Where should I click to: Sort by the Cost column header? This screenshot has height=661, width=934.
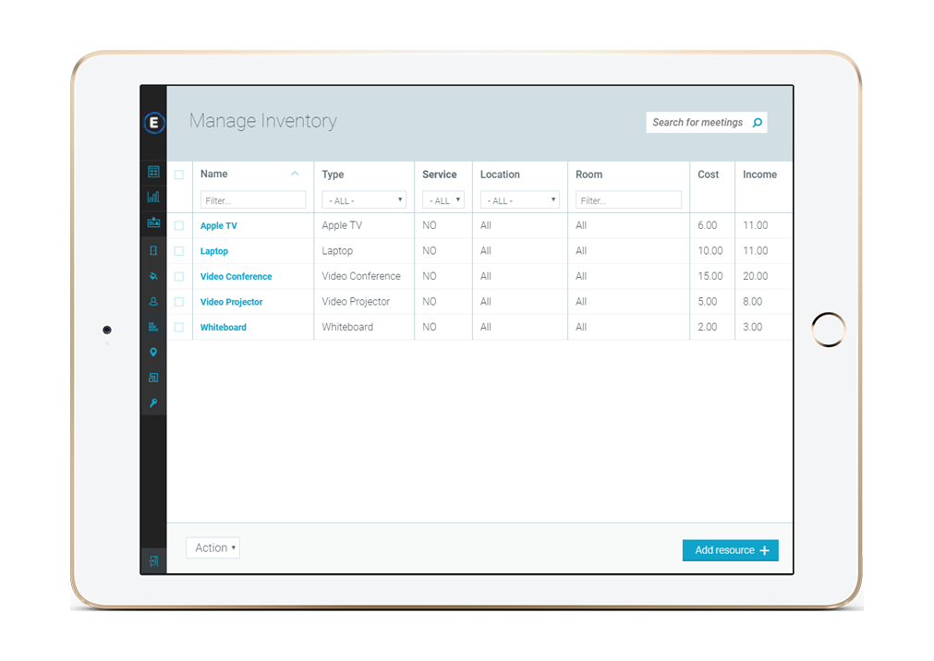tap(709, 174)
